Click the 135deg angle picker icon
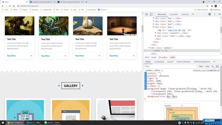 click(x=188, y=89)
